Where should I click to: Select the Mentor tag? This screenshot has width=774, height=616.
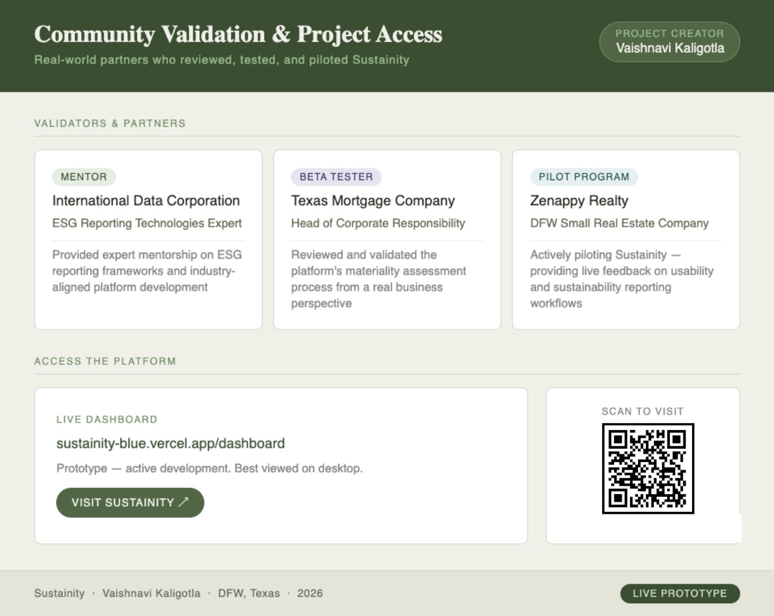(x=84, y=177)
